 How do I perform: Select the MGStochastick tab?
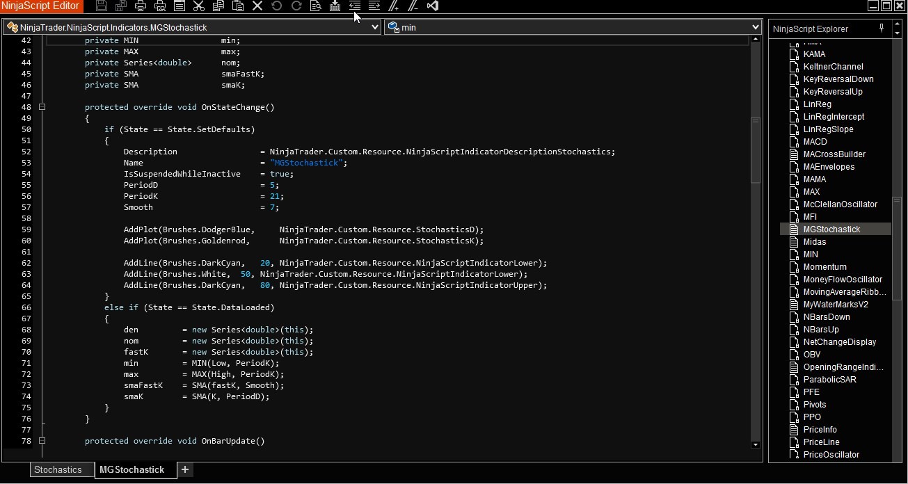point(132,470)
